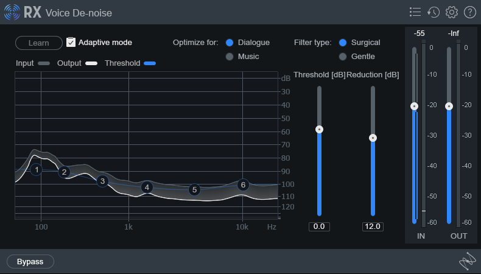
Task: Select threshold node 5 on the spectrum
Action: pyautogui.click(x=194, y=189)
